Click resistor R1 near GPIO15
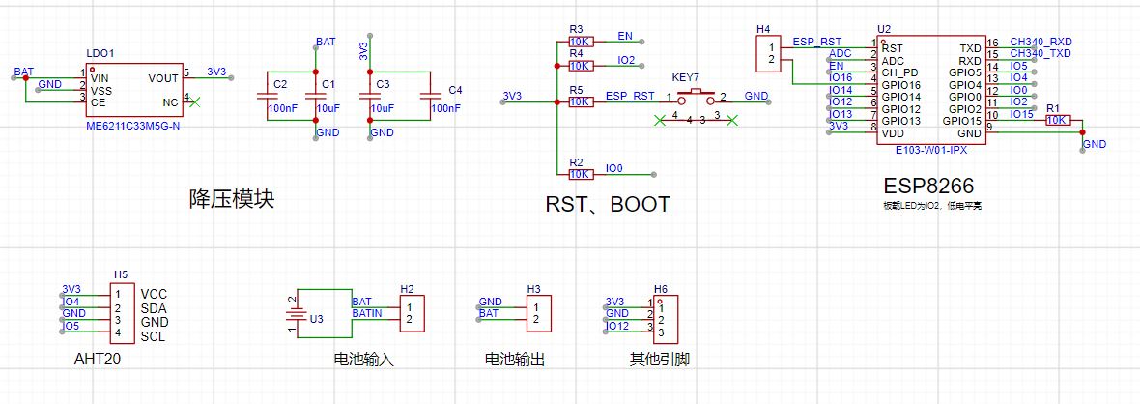The width and height of the screenshot is (1140, 404). 1057,121
